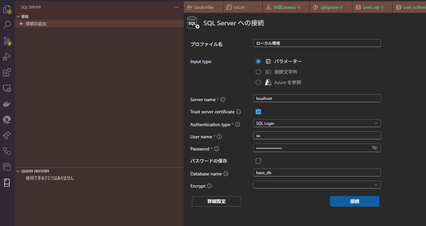Click the User name field containing sa
426x226 pixels.
pos(317,135)
